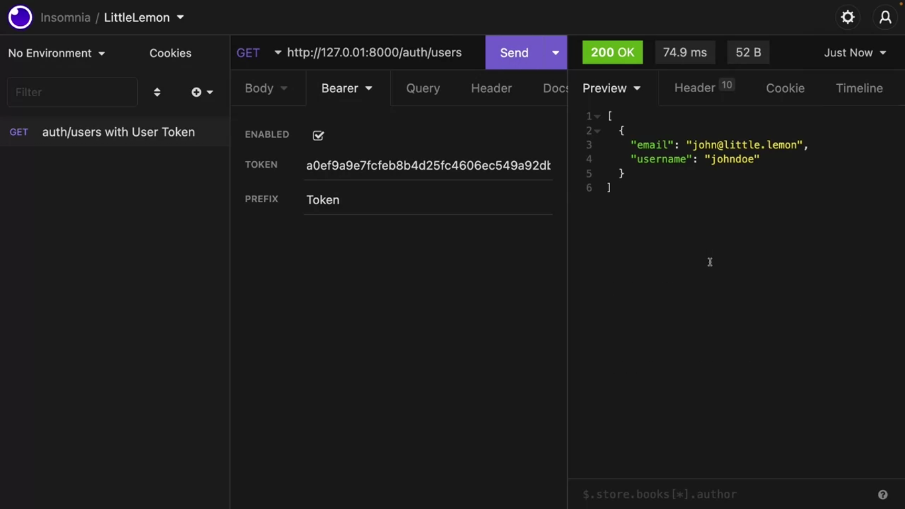Open the No Environment dropdown

(x=56, y=53)
